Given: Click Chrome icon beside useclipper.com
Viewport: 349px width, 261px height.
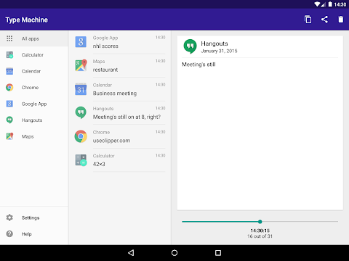Looking at the screenshot, I should click(81, 136).
